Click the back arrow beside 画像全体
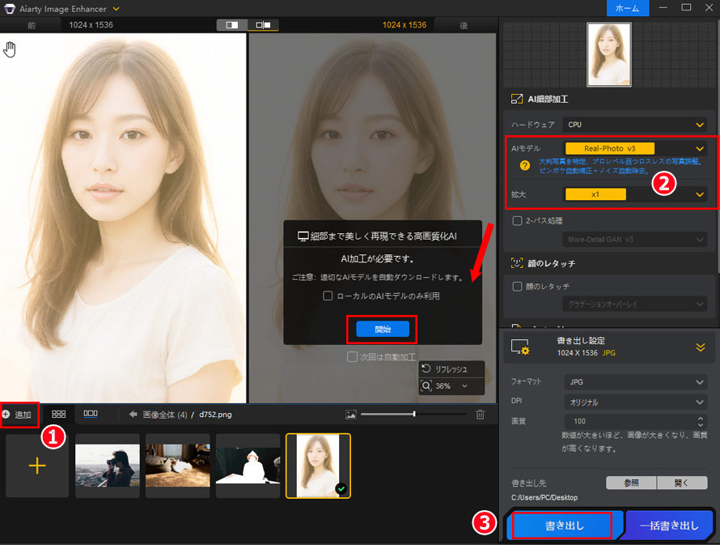 [x=133, y=415]
